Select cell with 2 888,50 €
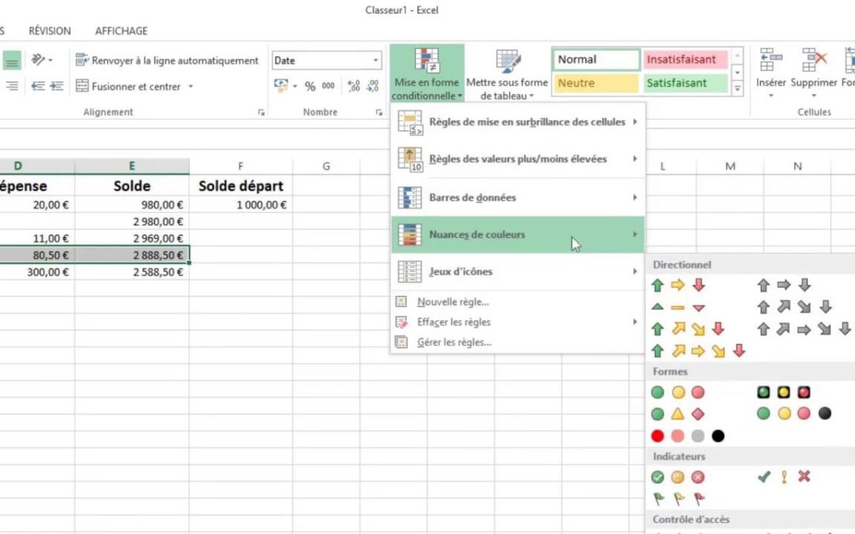The height and width of the screenshot is (534, 855). click(x=132, y=255)
